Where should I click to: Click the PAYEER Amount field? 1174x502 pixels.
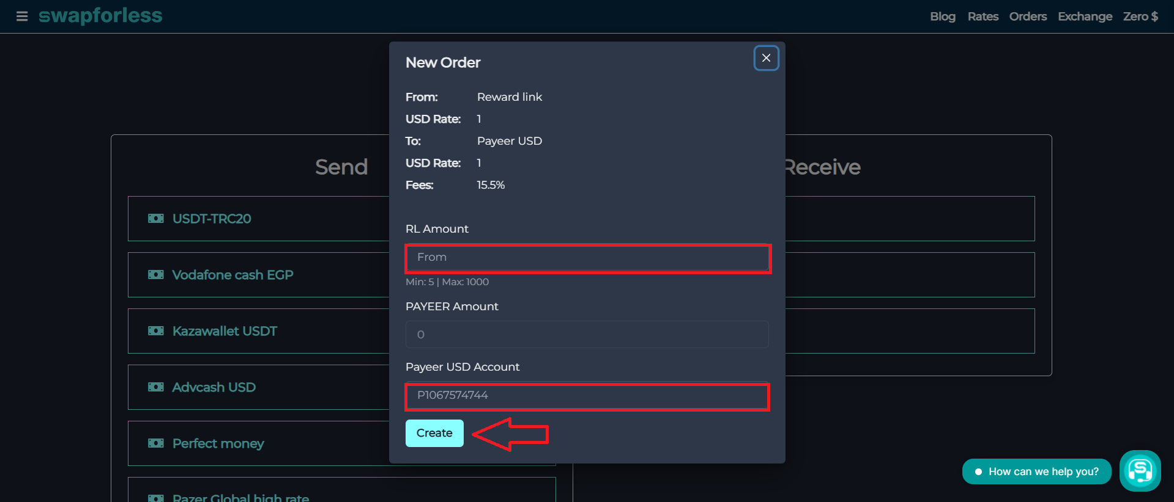pos(587,335)
